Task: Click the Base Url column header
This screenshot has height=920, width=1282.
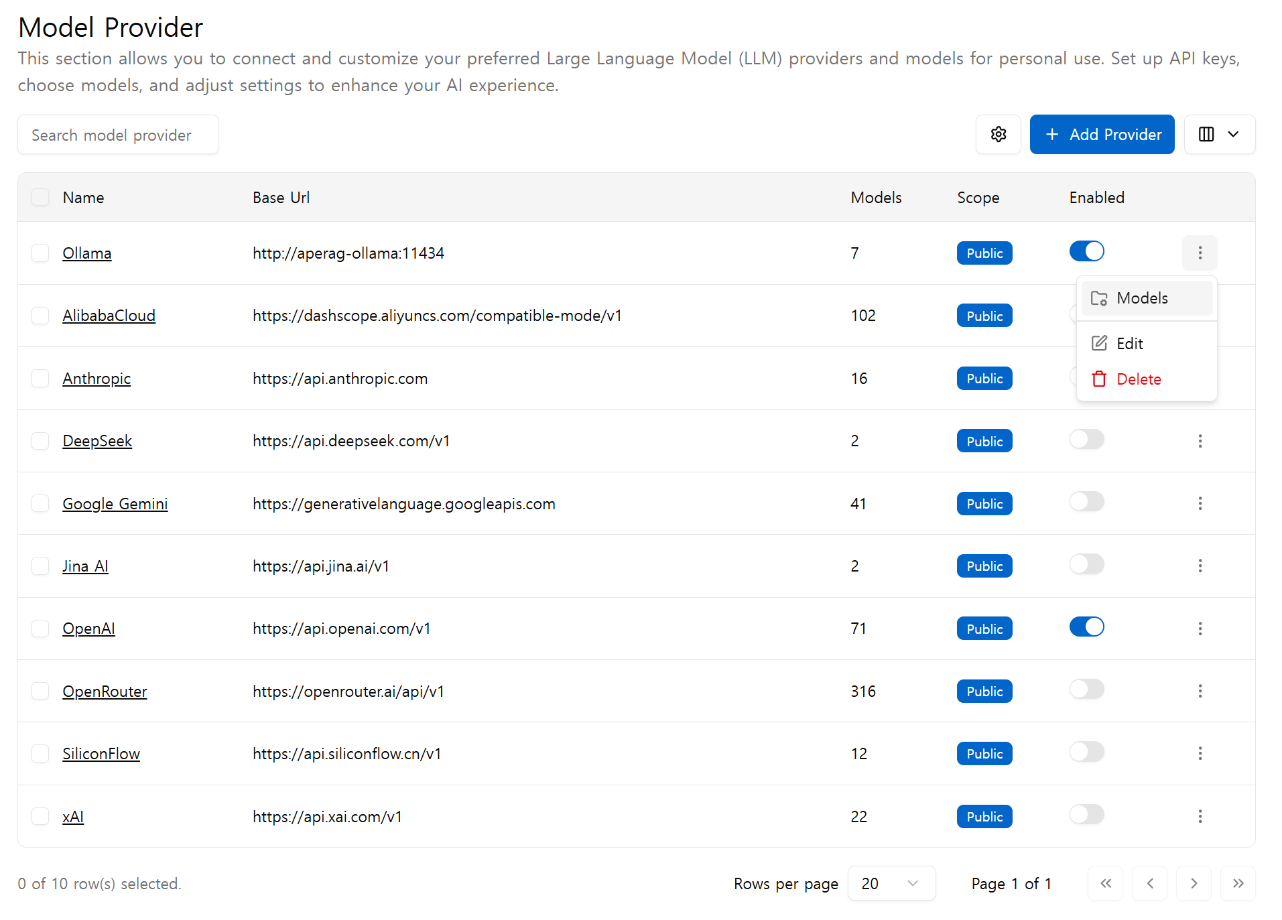Action: point(281,198)
